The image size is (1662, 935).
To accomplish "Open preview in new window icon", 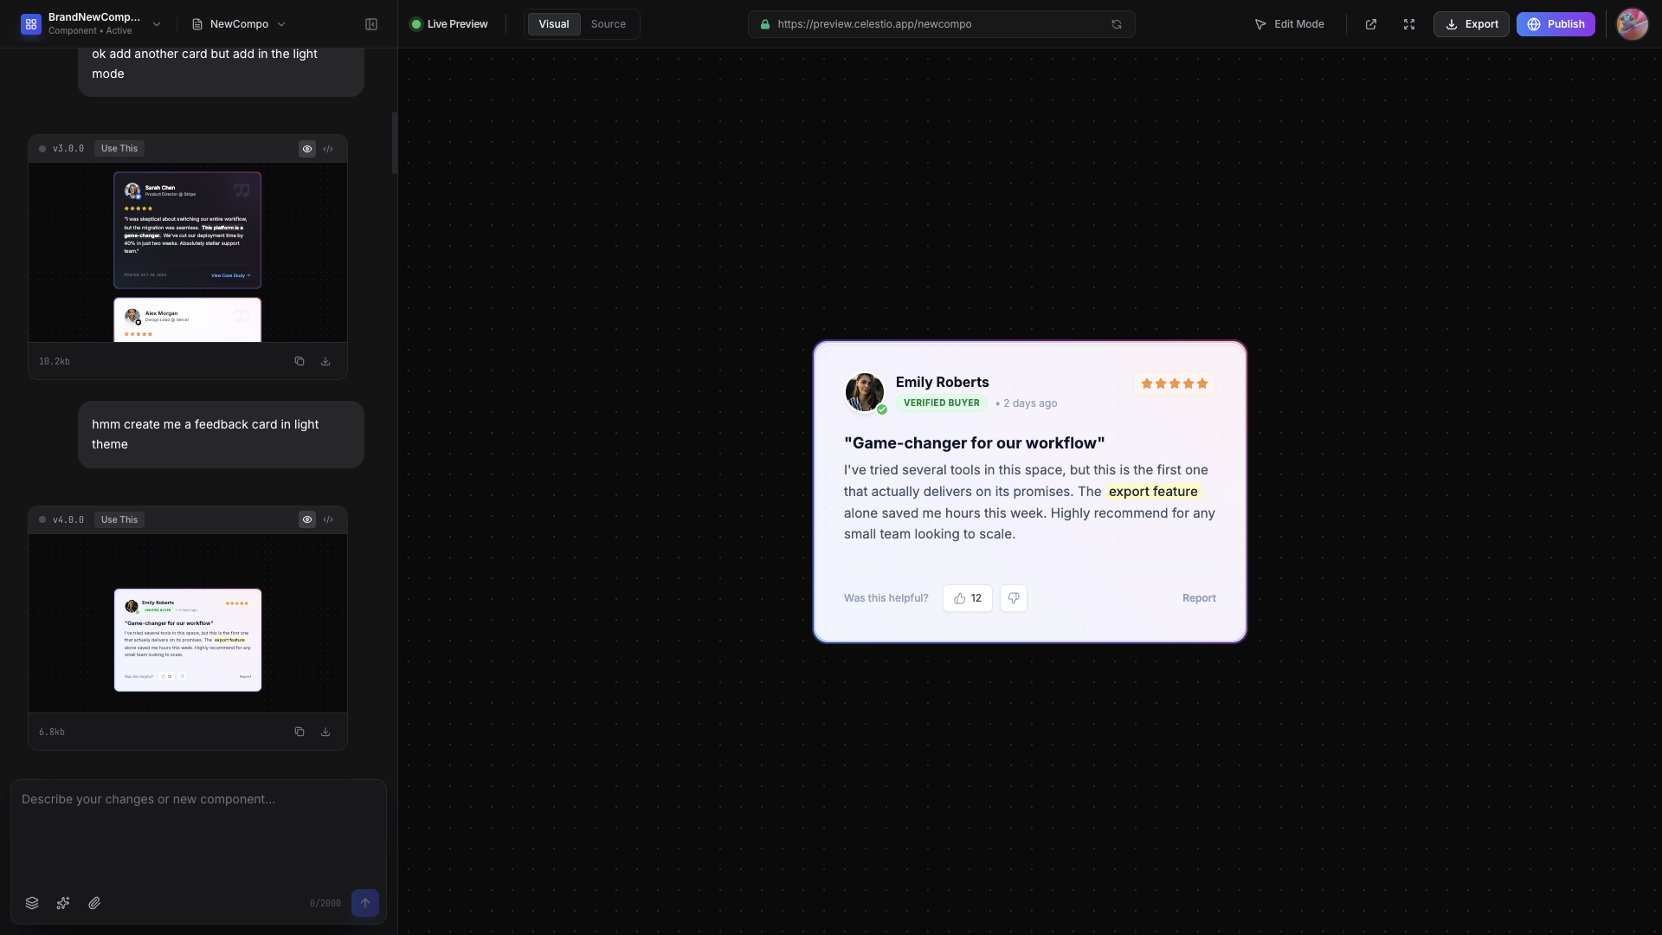I will point(1371,24).
